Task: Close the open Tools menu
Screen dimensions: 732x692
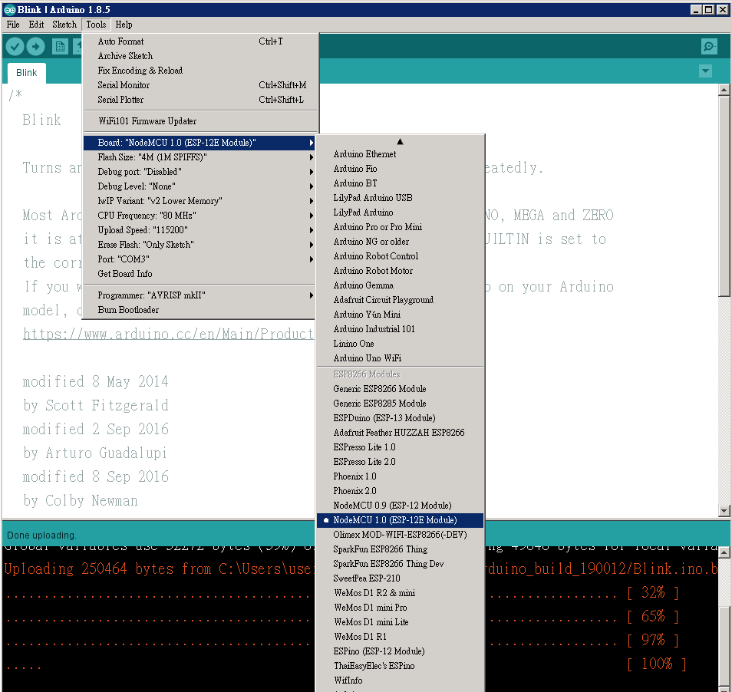Action: (96, 25)
